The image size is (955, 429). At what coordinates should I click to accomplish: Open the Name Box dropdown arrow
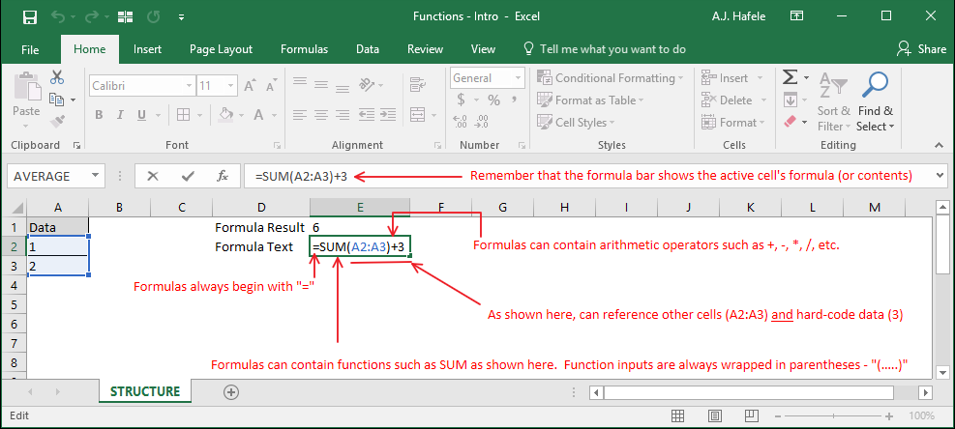click(95, 176)
